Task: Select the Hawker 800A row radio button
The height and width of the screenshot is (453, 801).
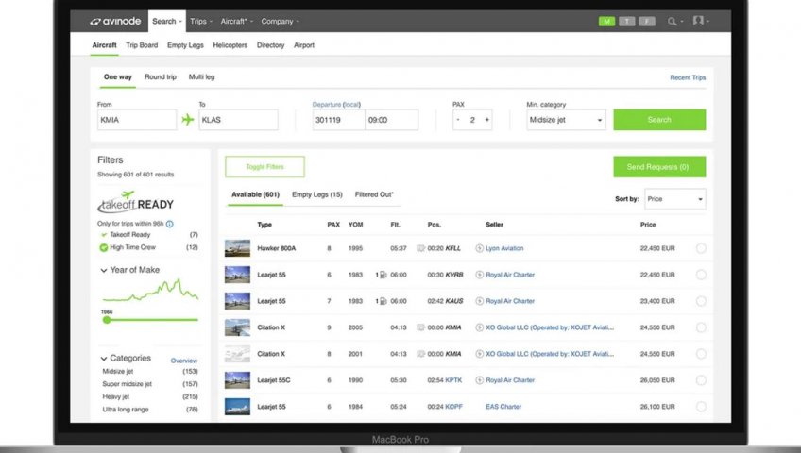Action: tap(701, 248)
